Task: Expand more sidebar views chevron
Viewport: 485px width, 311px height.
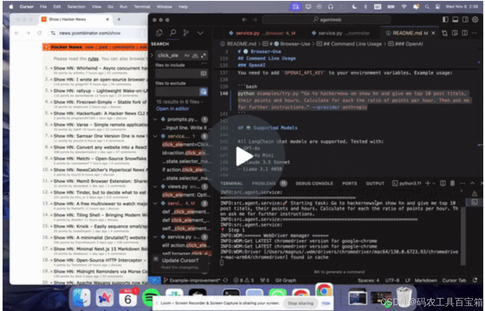Action: tap(200, 33)
